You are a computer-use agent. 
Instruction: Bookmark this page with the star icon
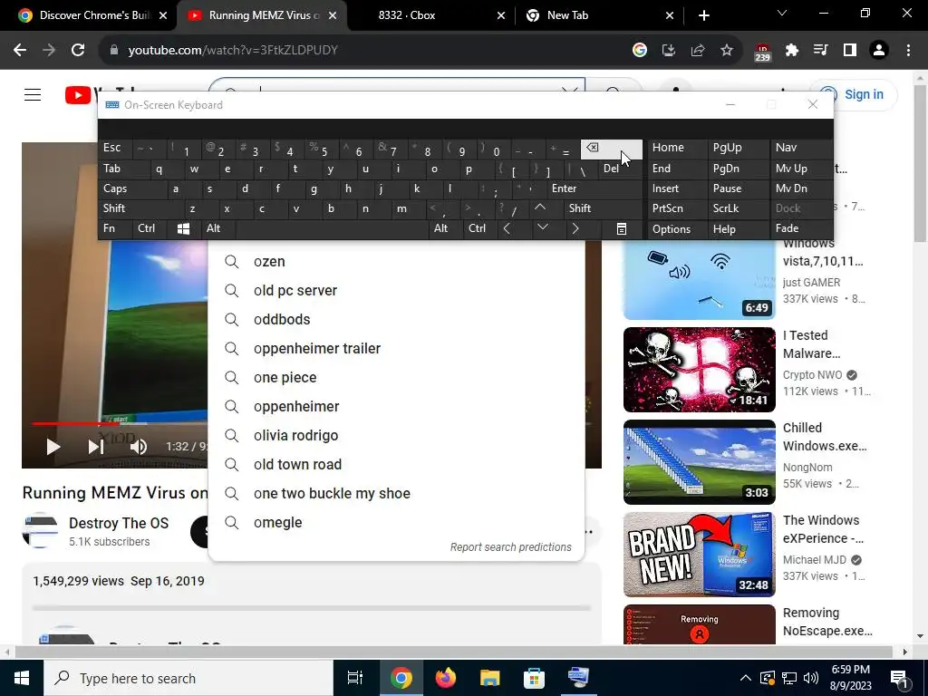point(727,51)
